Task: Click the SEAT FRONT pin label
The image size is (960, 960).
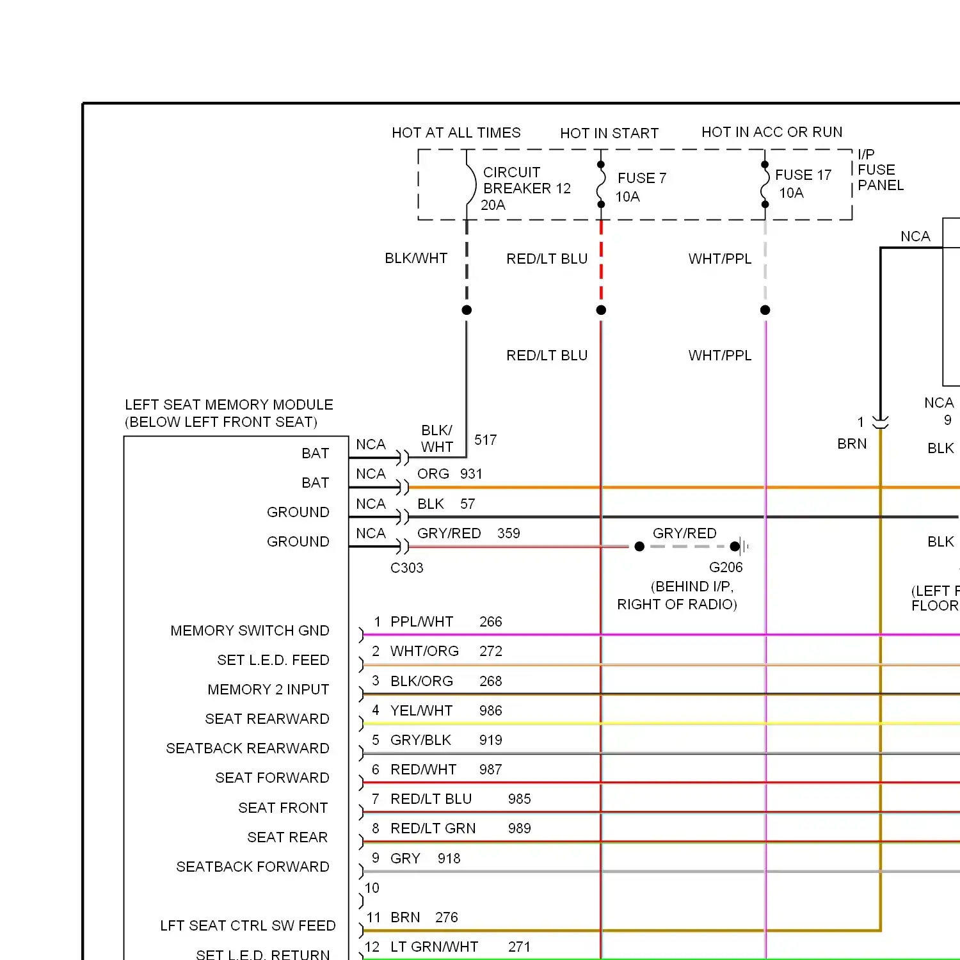Action: [x=283, y=808]
